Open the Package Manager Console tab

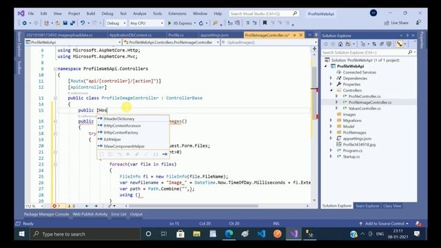point(46,214)
